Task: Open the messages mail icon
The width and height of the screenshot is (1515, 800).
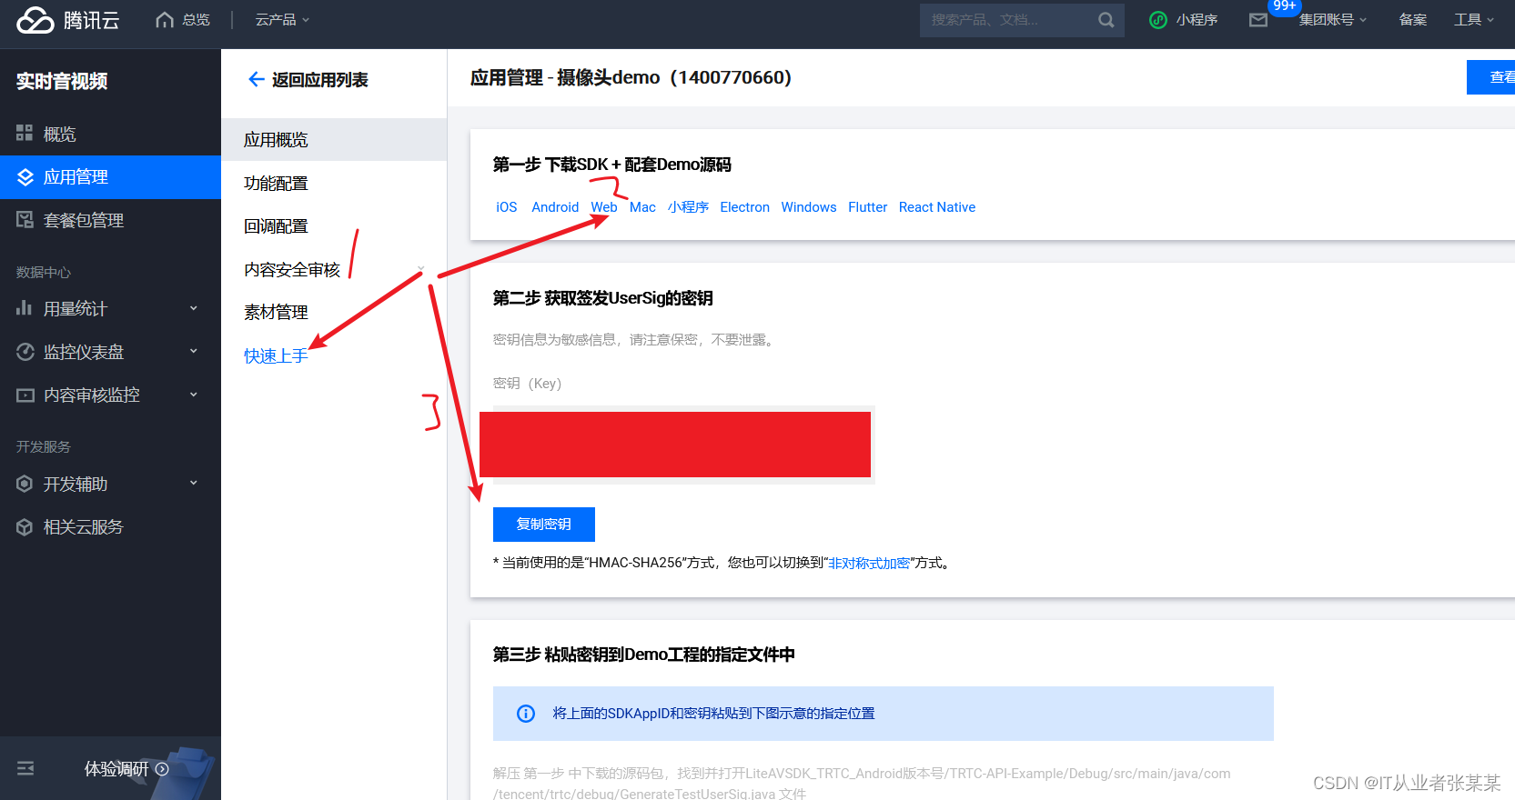Action: pyautogui.click(x=1258, y=20)
